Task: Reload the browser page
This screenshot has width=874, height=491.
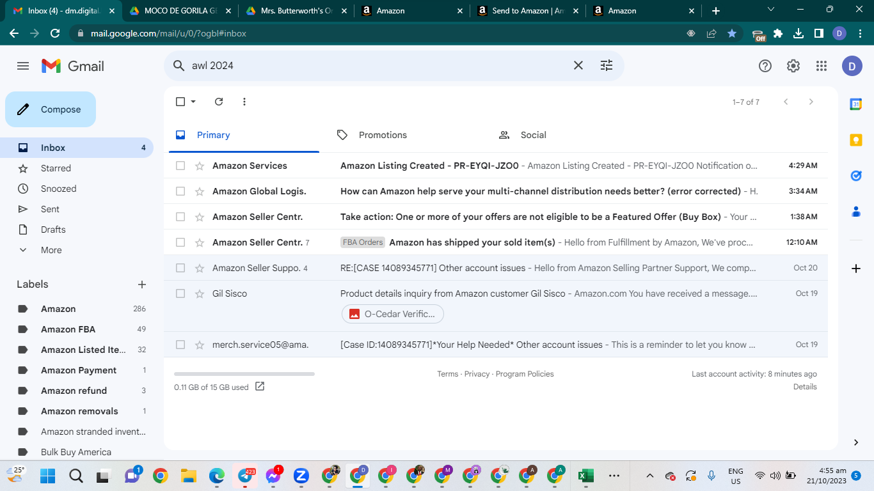Action: coord(55,33)
